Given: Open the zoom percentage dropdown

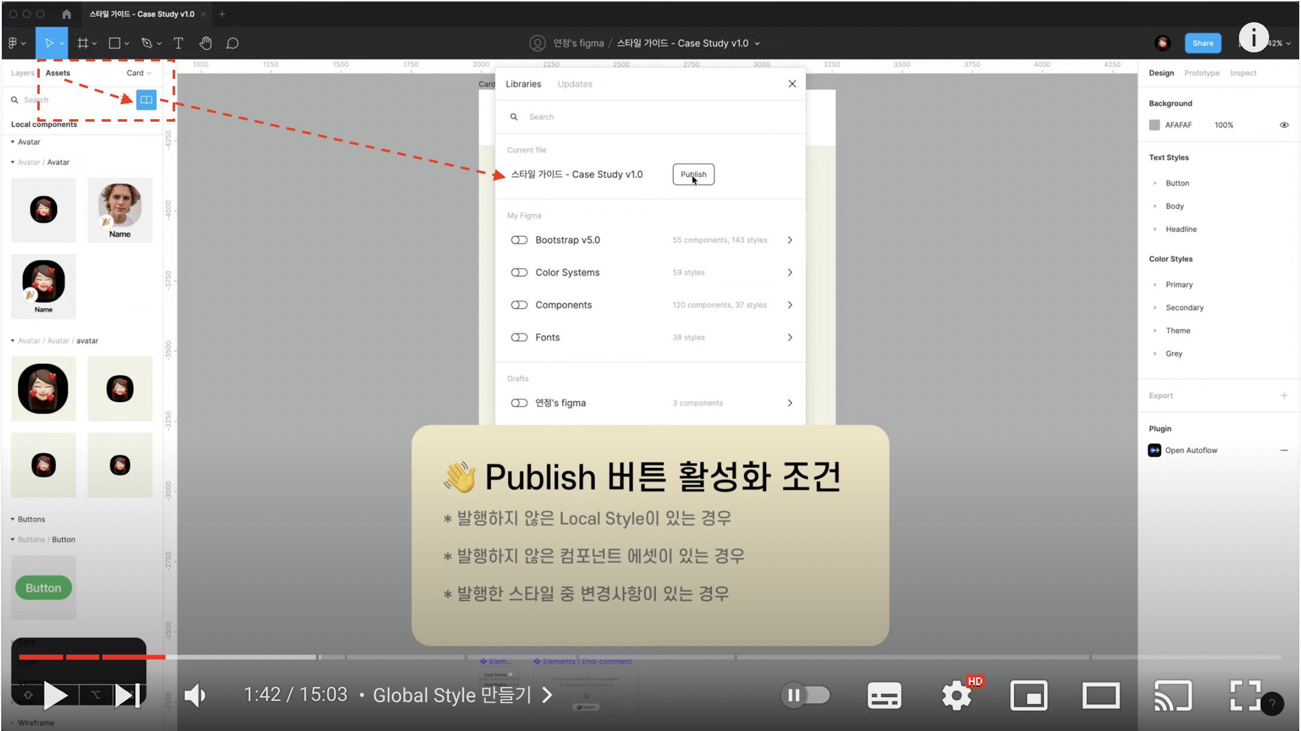Looking at the screenshot, I should [x=1280, y=43].
